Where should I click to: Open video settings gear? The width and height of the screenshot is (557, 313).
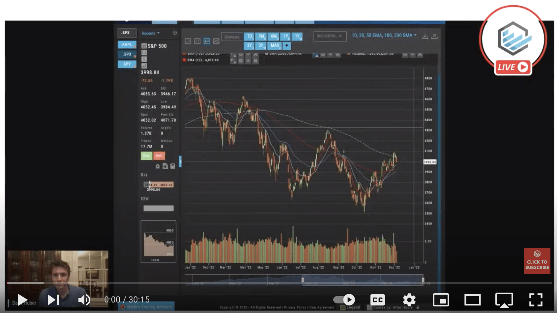(409, 300)
